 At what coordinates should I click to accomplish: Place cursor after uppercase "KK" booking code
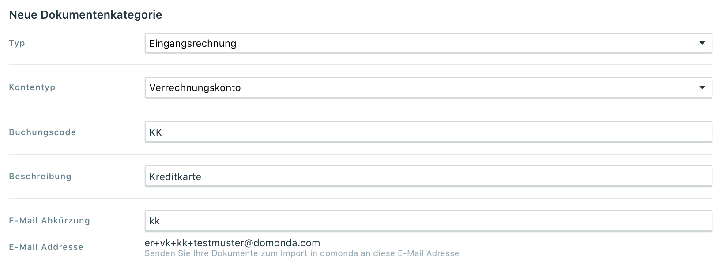pyautogui.click(x=163, y=133)
